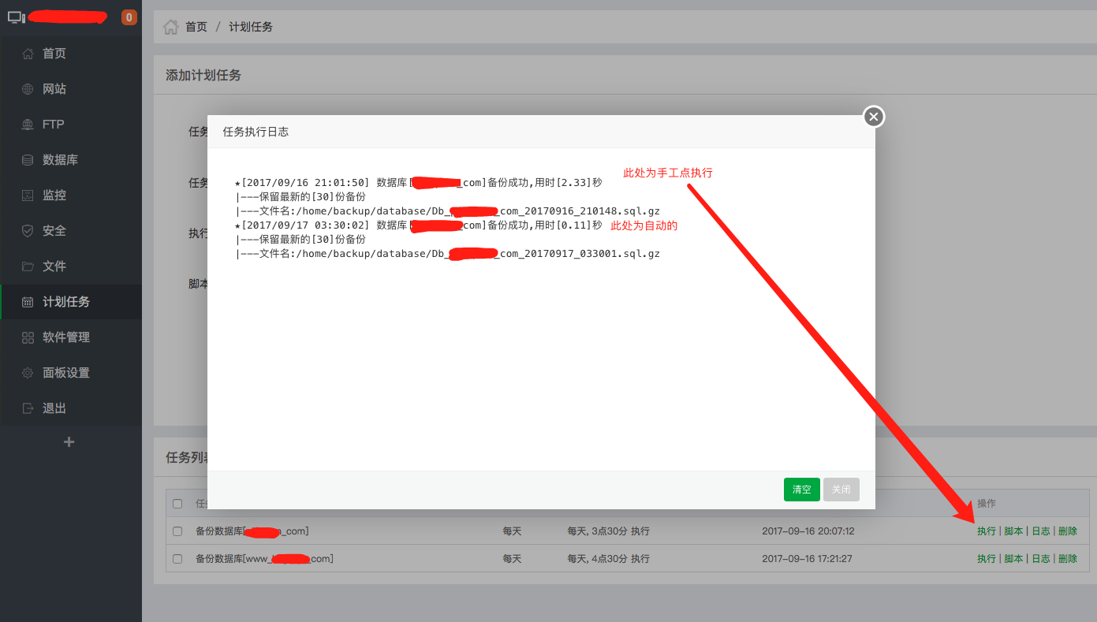This screenshot has width=1097, height=622.
Task: Toggle the select-all checkbox in task list header
Action: pos(177,504)
